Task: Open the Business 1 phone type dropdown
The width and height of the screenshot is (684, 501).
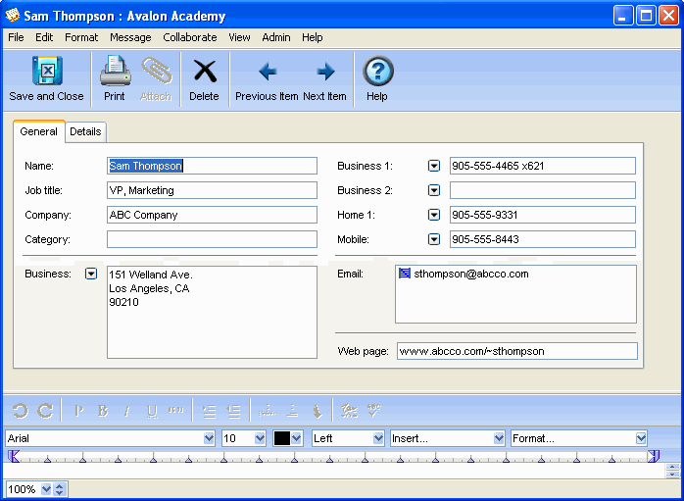Action: coord(434,166)
